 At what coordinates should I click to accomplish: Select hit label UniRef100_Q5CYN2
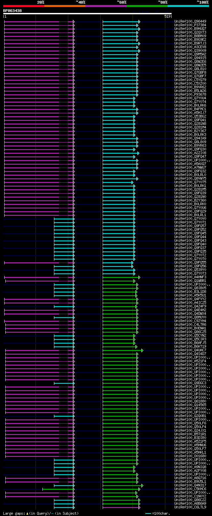(x=190, y=336)
